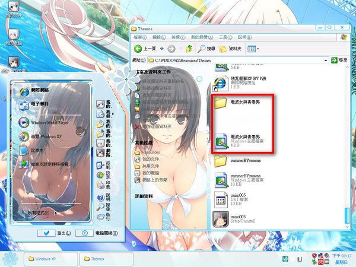The height and width of the screenshot is (267, 356).
Task: Click the address bar path field
Action: pyautogui.click(x=236, y=61)
